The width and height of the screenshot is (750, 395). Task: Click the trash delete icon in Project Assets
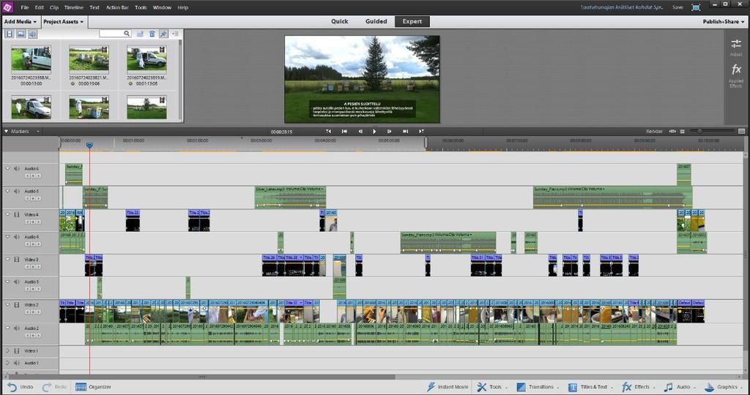(152, 34)
